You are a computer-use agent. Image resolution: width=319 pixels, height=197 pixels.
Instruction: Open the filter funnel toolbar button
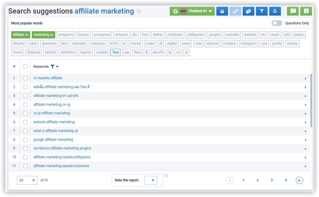click(x=262, y=11)
